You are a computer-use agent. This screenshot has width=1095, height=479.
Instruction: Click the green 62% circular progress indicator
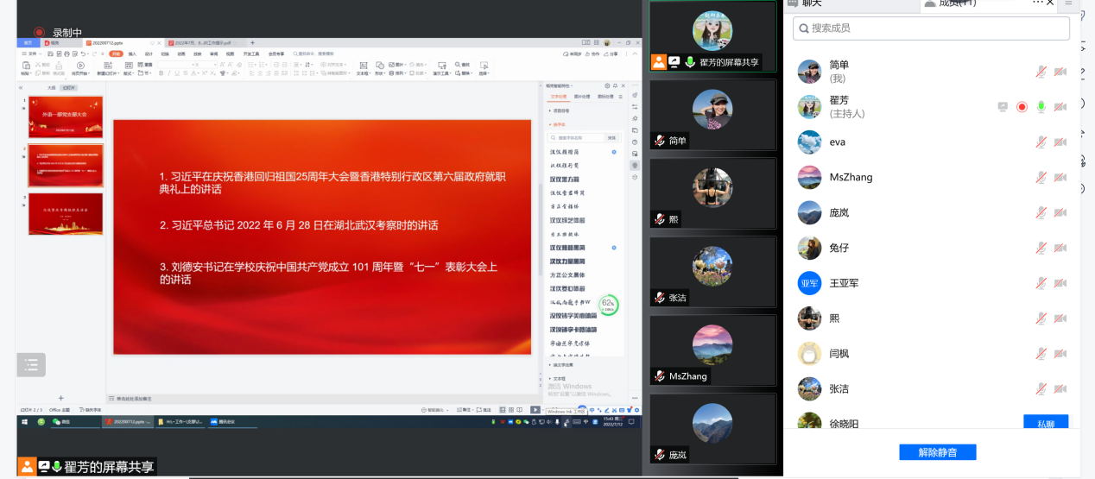608,305
